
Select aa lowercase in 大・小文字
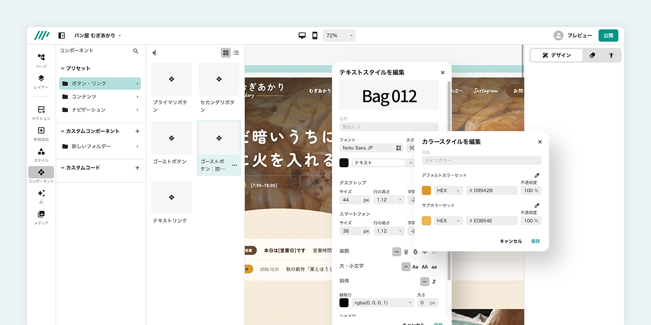pyautogui.click(x=434, y=266)
